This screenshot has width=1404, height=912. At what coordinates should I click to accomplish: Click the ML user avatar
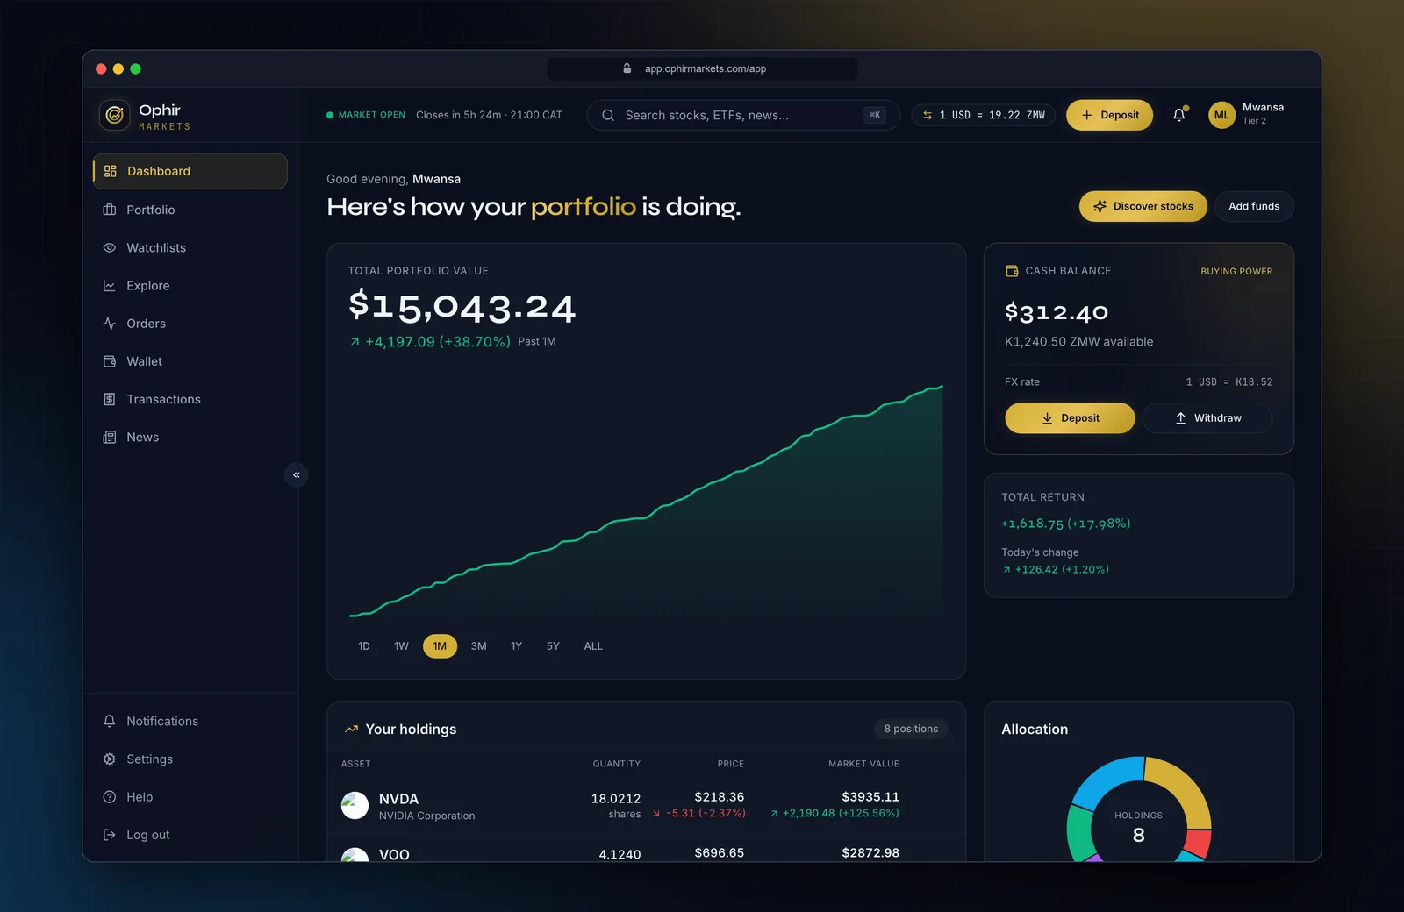1221,115
